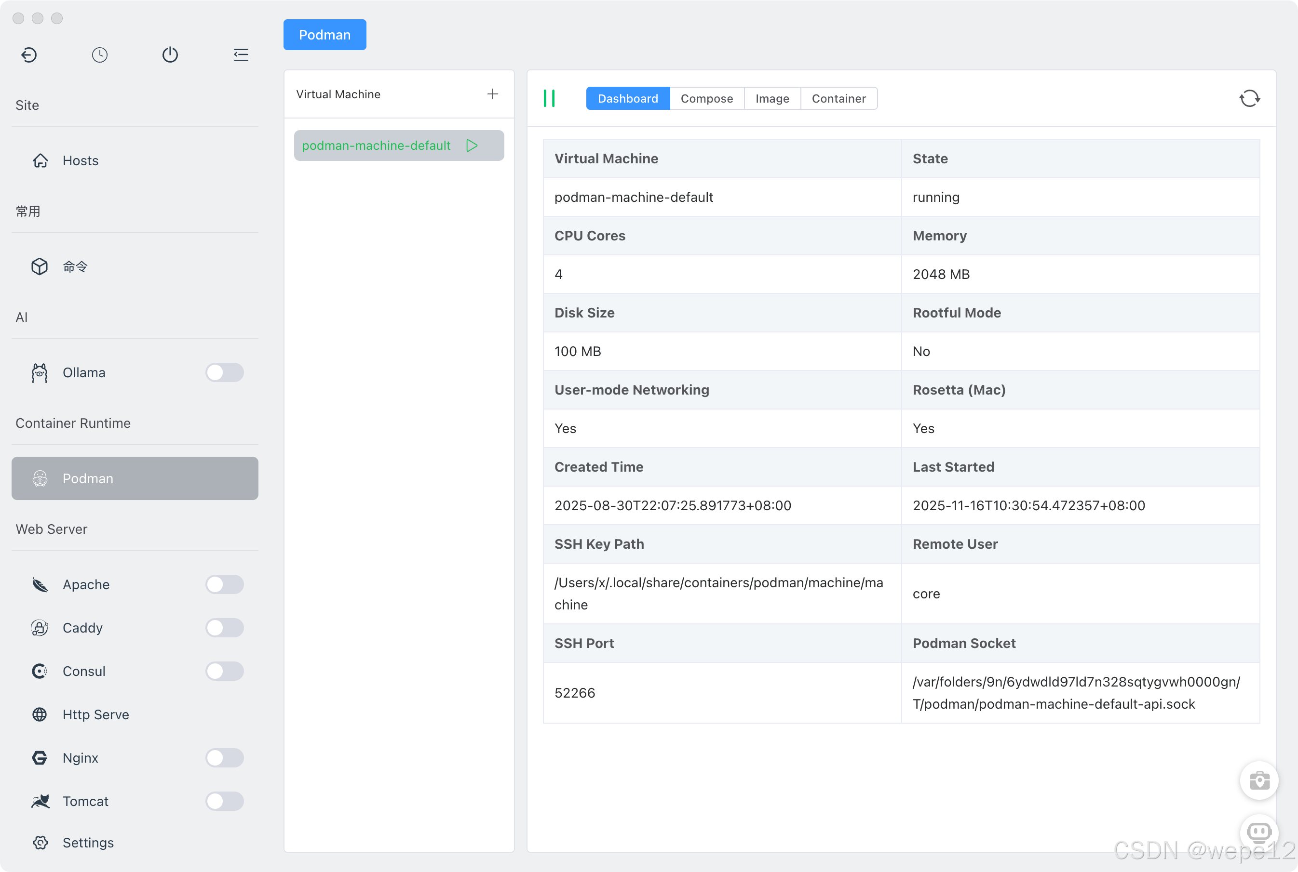Viewport: 1298px width, 872px height.
Task: Pause the running machine with green bars
Action: pyautogui.click(x=549, y=98)
